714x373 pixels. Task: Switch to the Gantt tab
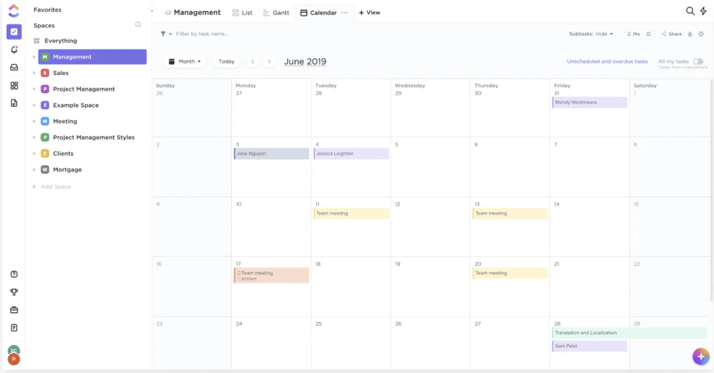pos(276,13)
